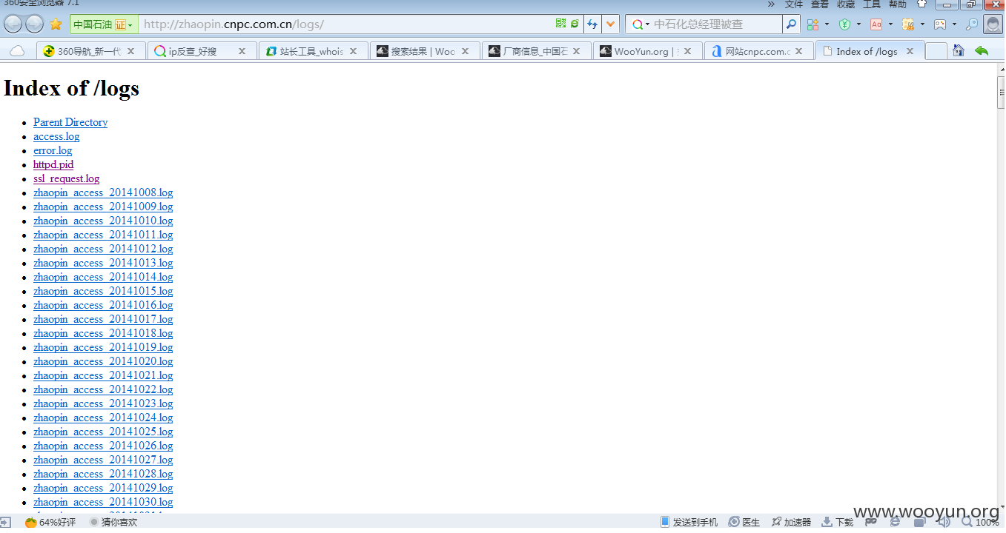Open the user avatar login icon
This screenshot has width=1006, height=533.
click(x=993, y=24)
